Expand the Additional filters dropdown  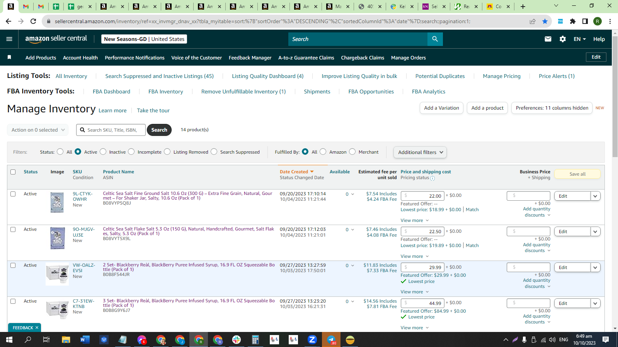[x=420, y=152]
